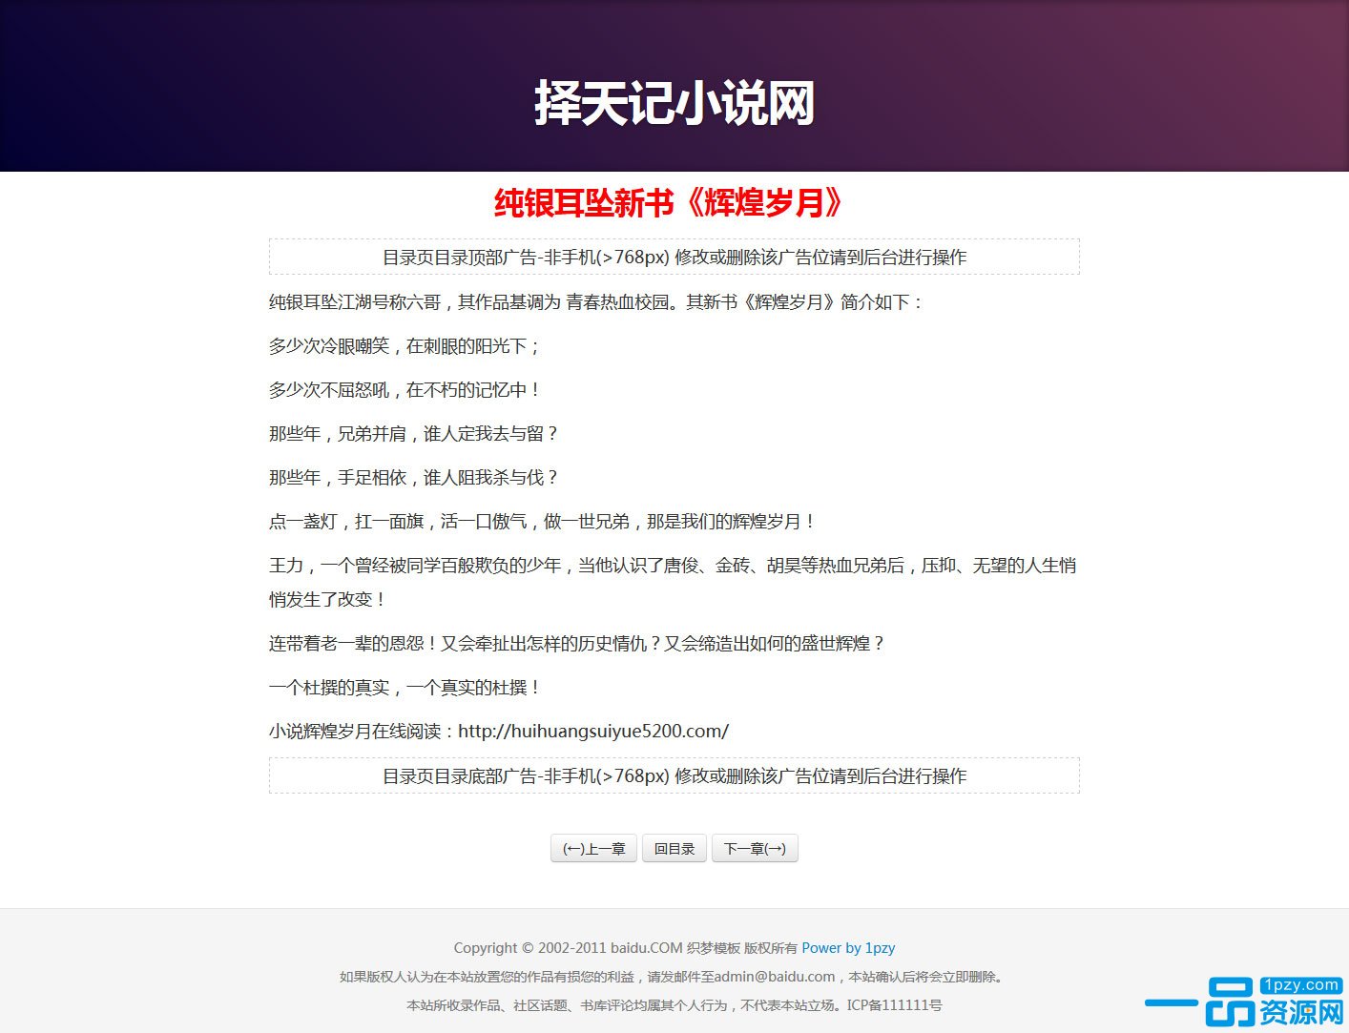The image size is (1349, 1033).
Task: Click the top ad placeholder 目录页目录顶部广告
Action: tap(674, 257)
